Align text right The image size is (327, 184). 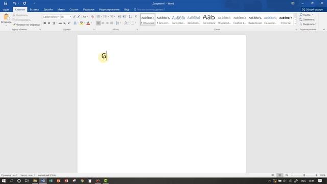107,23
